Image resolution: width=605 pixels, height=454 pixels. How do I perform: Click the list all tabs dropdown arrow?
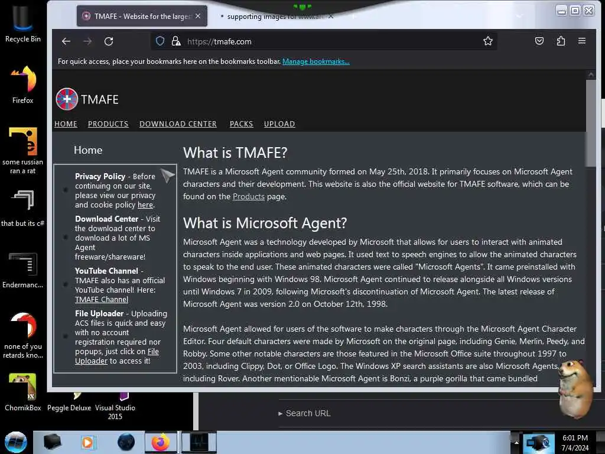[520, 16]
